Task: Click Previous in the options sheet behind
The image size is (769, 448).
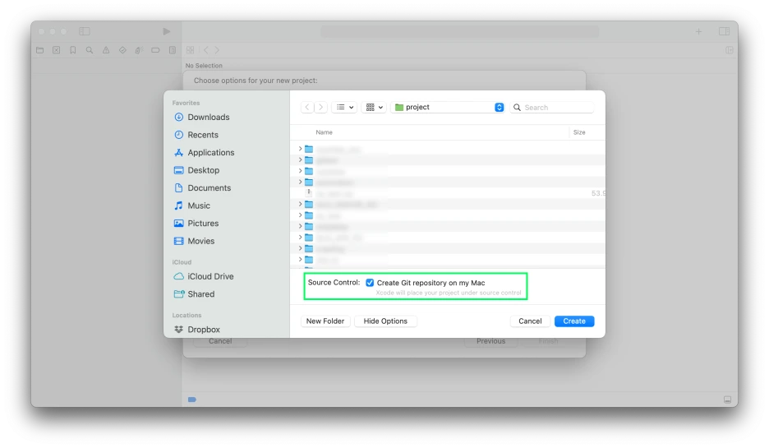Action: point(491,341)
